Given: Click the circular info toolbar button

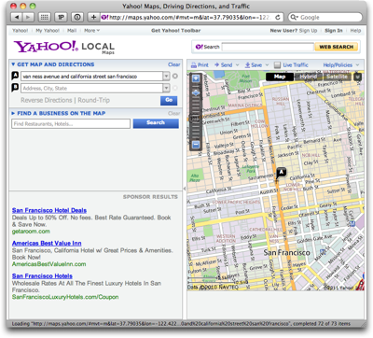Looking at the screenshot, I should pyautogui.click(x=77, y=17).
